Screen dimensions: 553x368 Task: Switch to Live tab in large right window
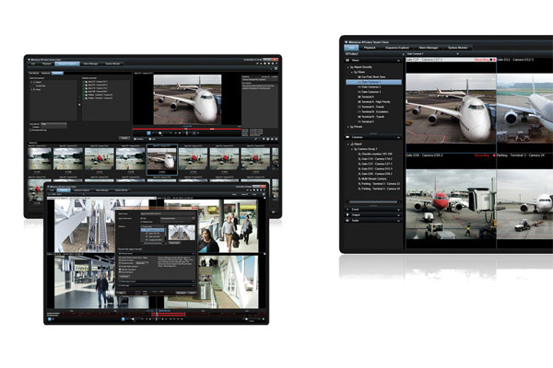[x=351, y=48]
